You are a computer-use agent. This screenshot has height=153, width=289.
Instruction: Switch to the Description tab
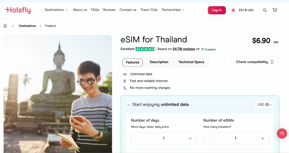point(159,62)
